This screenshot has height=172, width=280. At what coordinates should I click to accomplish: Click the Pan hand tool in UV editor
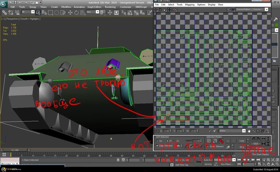point(248,131)
